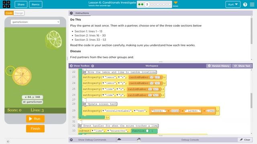Select the Instructions tab

point(82,13)
